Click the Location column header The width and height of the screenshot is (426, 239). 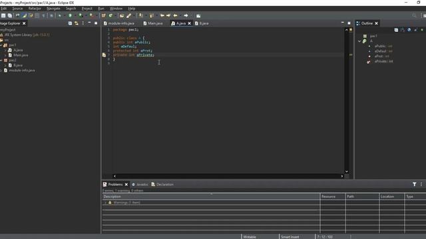pyautogui.click(x=391, y=197)
